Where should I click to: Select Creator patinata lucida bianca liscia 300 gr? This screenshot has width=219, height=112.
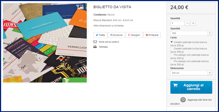click(x=171, y=48)
